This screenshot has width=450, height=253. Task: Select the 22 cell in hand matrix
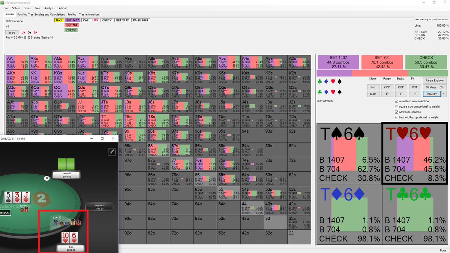coord(299,237)
